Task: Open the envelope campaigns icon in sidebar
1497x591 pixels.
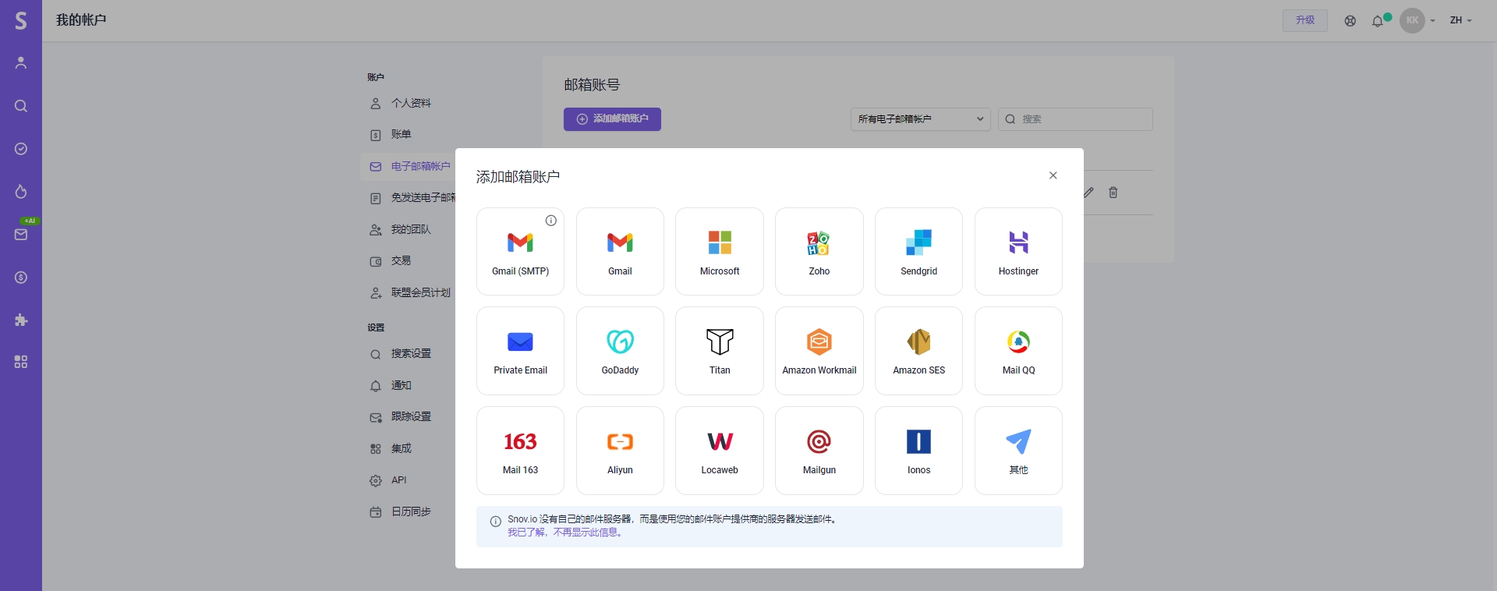Action: 21,235
